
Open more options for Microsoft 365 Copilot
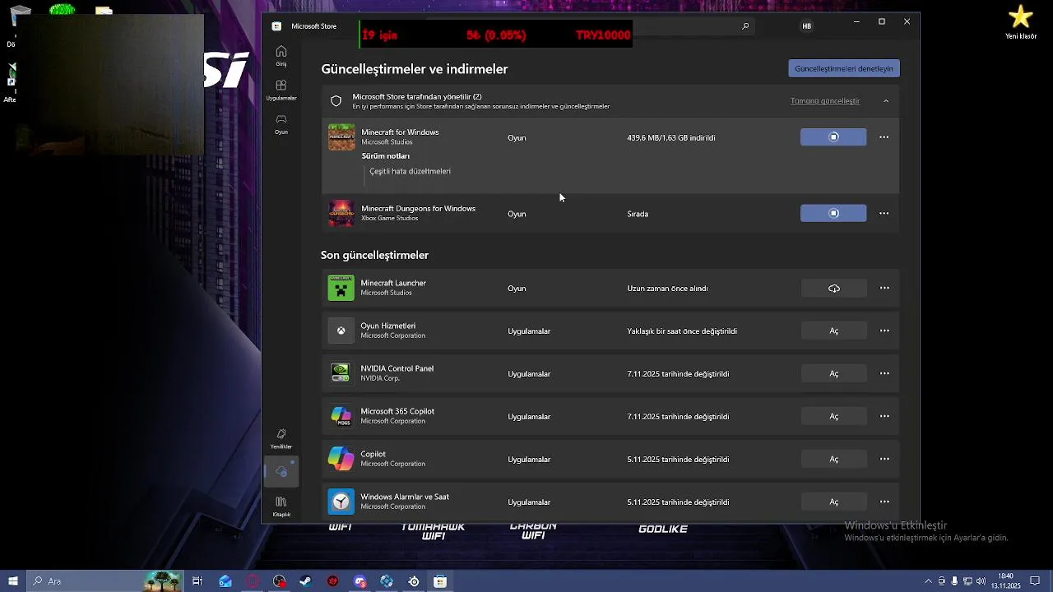pyautogui.click(x=884, y=417)
